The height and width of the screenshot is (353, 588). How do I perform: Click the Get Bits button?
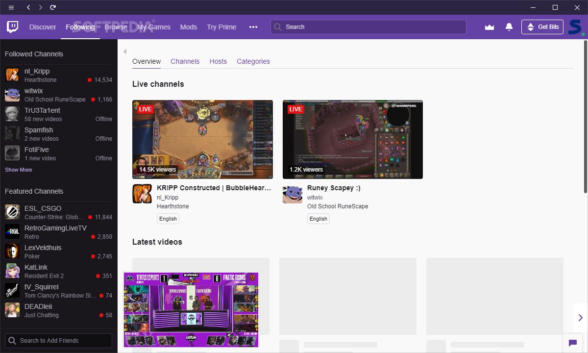pyautogui.click(x=542, y=27)
